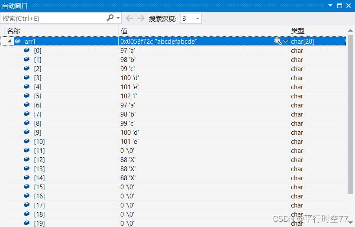Viewport: 355px width, 227px height.
Task: Select value 0 '\0' of element [11]
Action: (127, 151)
